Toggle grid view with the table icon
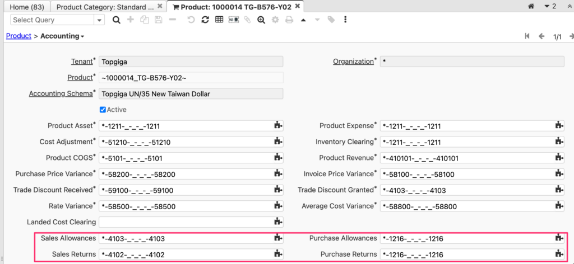This screenshot has width=574, height=264. tap(219, 20)
